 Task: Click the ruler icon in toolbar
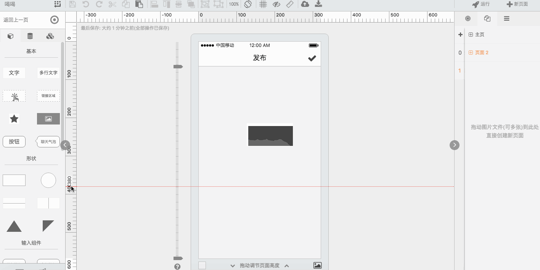tap(290, 4)
